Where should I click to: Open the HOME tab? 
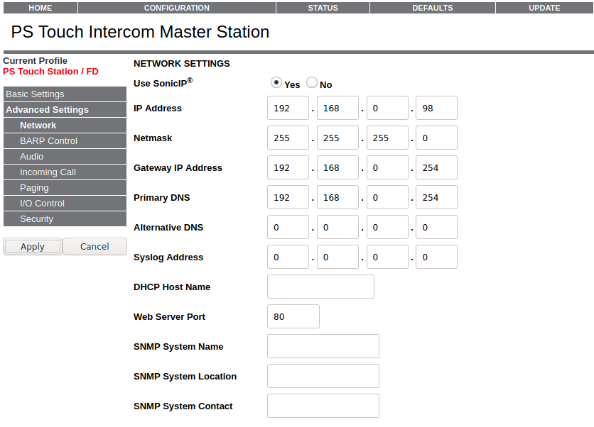pyautogui.click(x=40, y=8)
